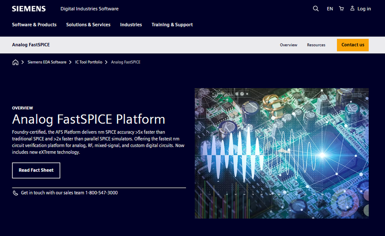Click the chevron after IC Tool Portfolio
The width and height of the screenshot is (385, 236).
(x=106, y=62)
